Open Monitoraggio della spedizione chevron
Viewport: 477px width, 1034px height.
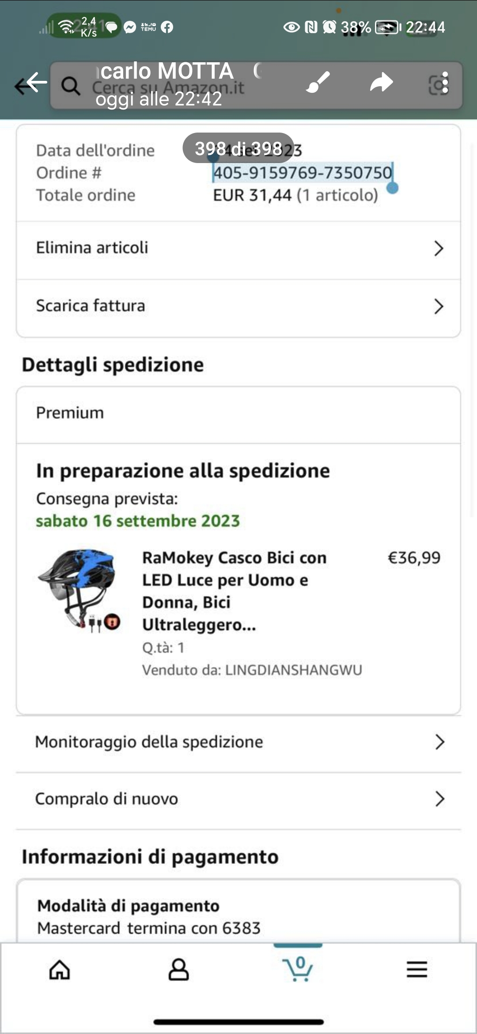(x=439, y=742)
